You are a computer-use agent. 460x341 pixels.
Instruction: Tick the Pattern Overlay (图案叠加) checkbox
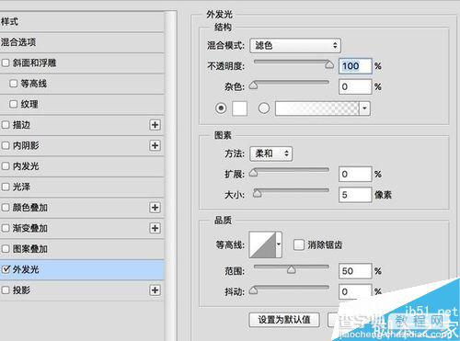[6, 248]
